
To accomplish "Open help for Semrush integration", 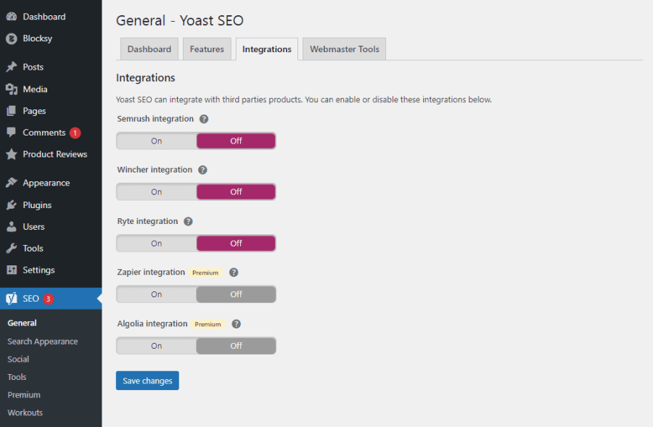I will pos(204,119).
